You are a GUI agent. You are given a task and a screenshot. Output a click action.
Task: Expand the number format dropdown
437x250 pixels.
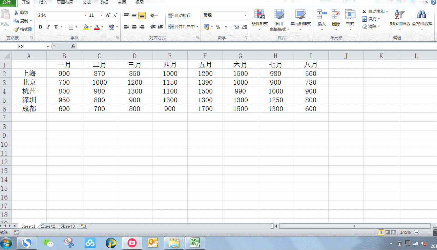tap(245, 15)
